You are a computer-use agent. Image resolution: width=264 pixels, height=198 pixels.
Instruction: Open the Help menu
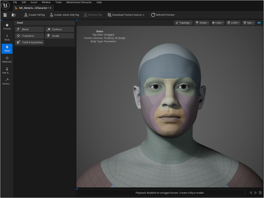pos(99,2)
